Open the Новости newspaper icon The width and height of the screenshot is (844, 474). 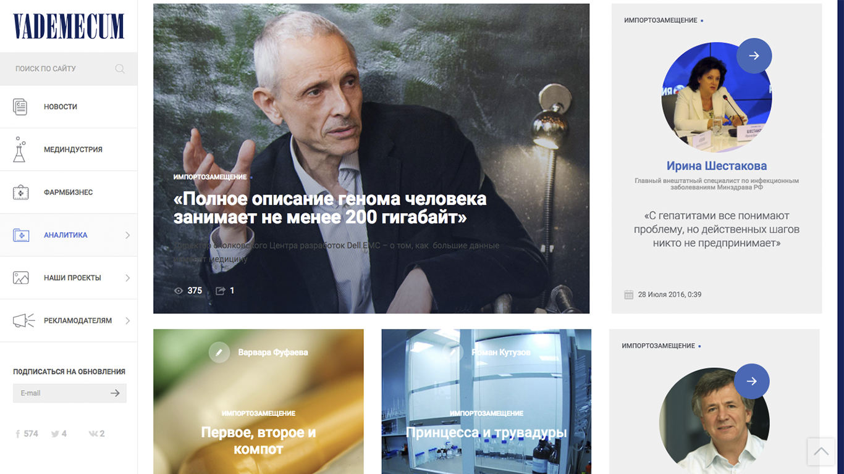click(20, 107)
